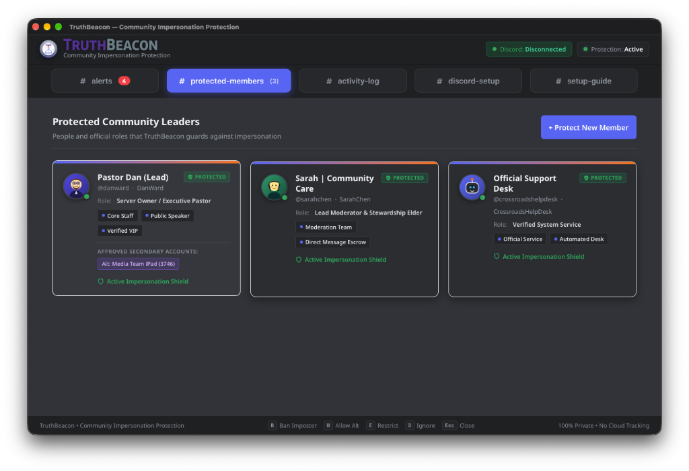Click Server Owner / Executive Pastor role text
Viewport: 689px width, 471px height.
164,201
